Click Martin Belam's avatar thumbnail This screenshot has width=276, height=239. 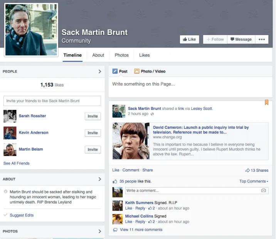click(10, 149)
